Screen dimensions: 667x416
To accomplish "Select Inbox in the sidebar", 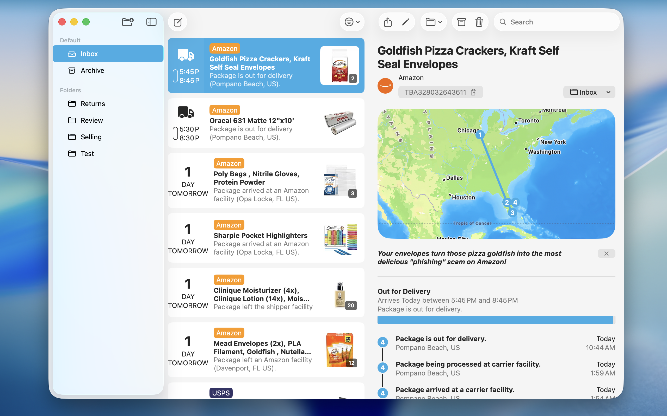I will (108, 54).
